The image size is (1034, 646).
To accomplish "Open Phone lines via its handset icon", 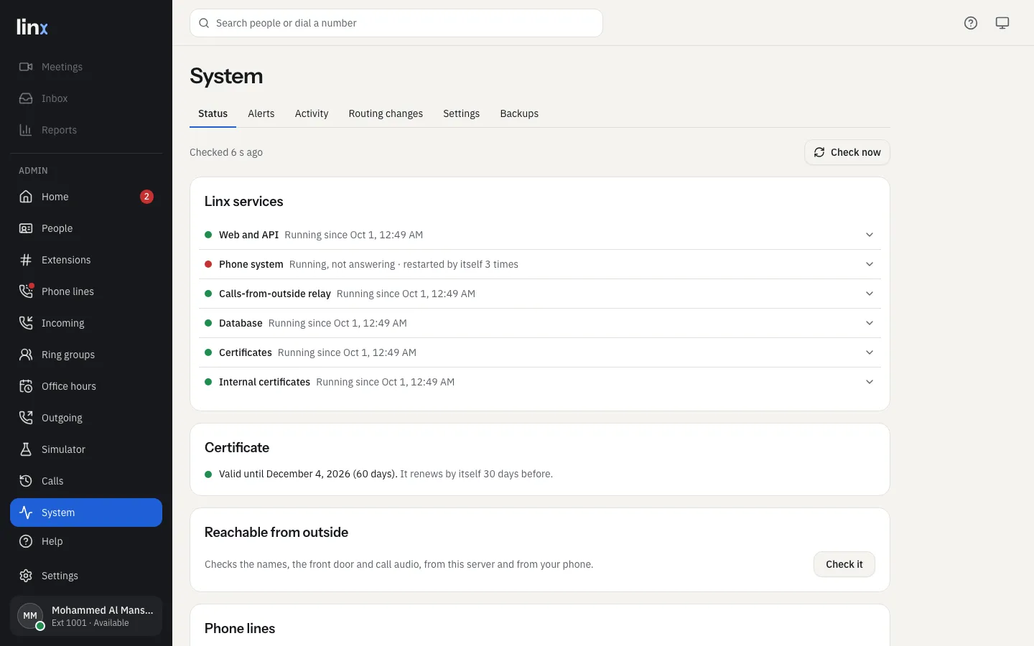I will pos(26,291).
